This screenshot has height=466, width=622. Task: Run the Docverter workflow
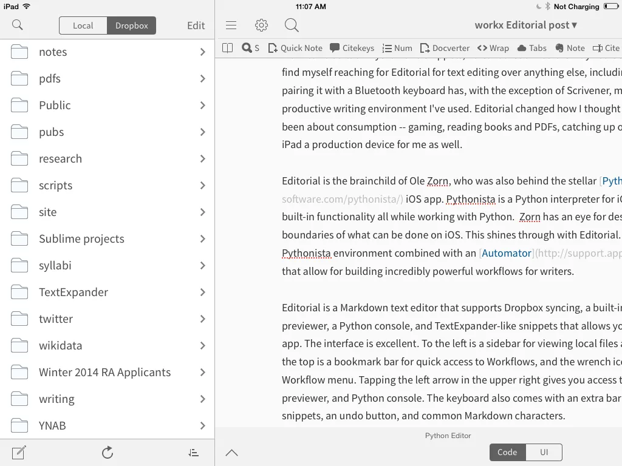click(445, 49)
